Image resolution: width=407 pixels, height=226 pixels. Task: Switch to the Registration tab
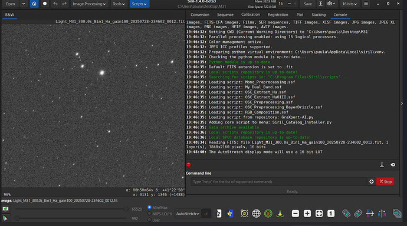coord(278,15)
